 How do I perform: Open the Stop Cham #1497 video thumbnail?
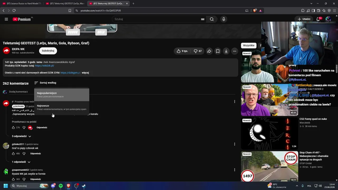click(x=270, y=167)
